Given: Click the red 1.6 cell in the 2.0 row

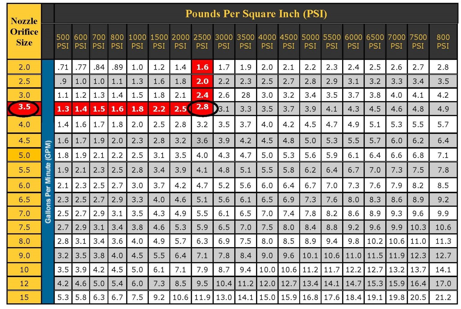Looking at the screenshot, I should click(202, 67).
